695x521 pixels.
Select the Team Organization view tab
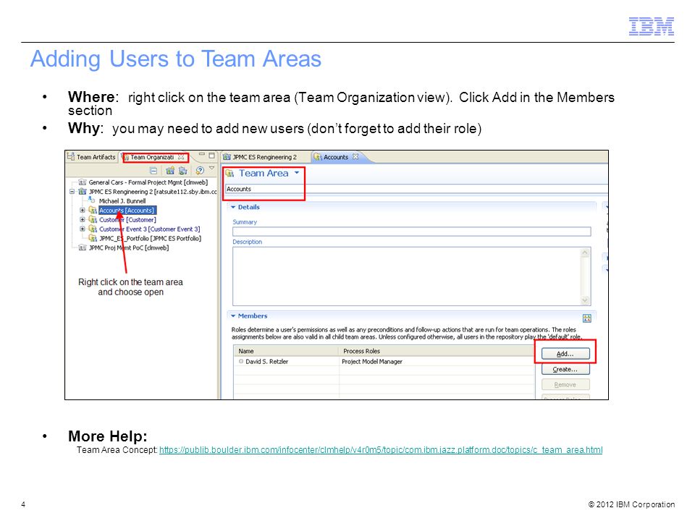pyautogui.click(x=151, y=157)
